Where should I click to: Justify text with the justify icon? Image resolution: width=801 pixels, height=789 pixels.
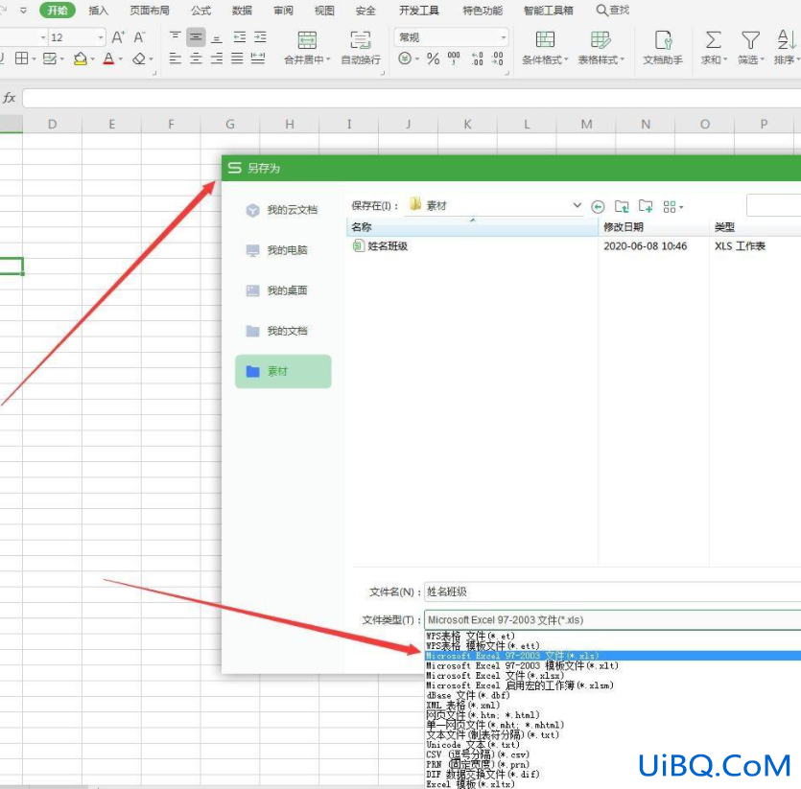point(237,58)
